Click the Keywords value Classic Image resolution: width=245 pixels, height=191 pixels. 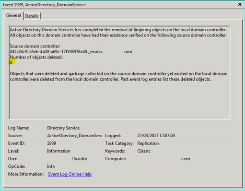[x=144, y=151]
